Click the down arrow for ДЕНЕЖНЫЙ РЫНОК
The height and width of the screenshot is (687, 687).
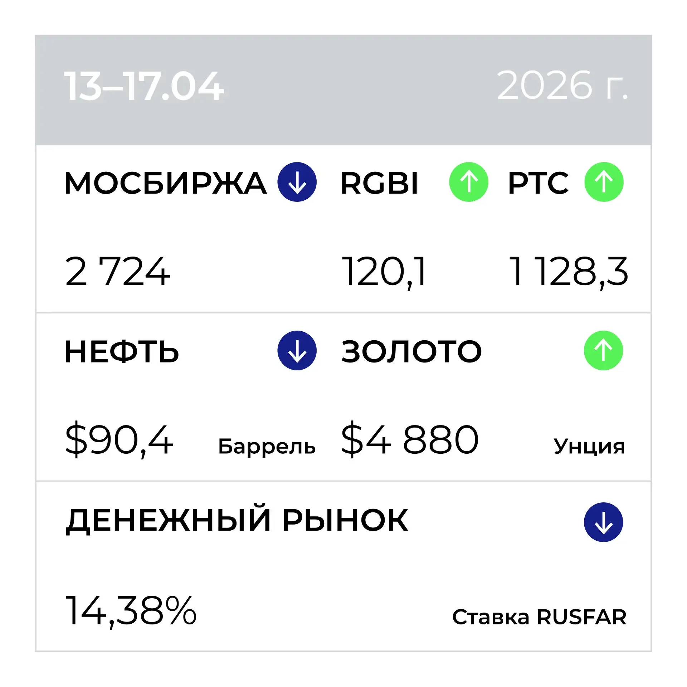[x=603, y=522]
